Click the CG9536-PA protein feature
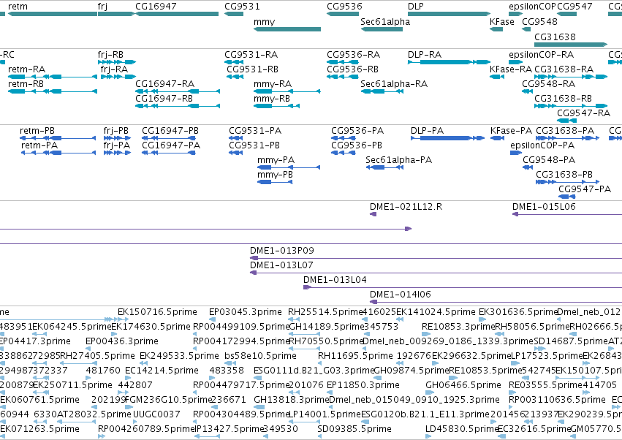The width and height of the screenshot is (622, 440). pos(343,138)
